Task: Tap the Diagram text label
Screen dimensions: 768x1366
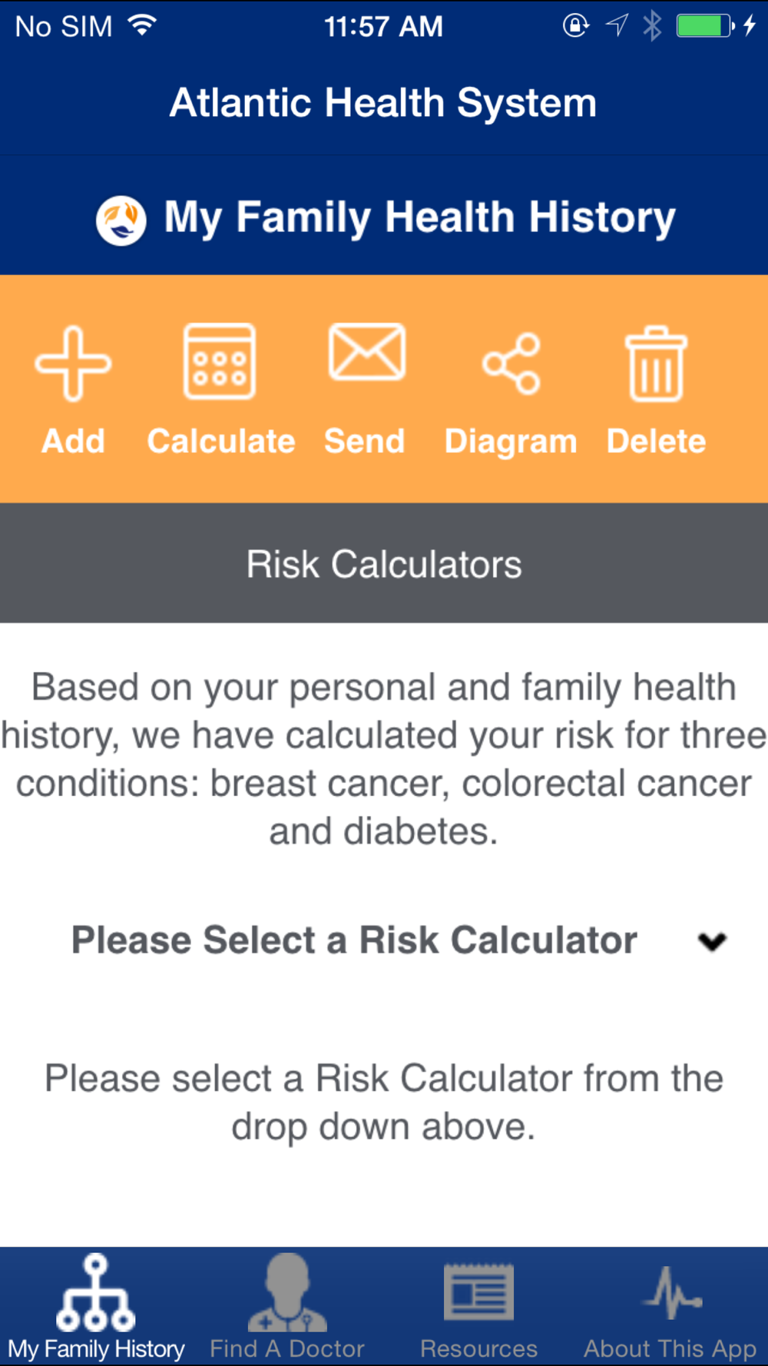Action: pos(511,443)
